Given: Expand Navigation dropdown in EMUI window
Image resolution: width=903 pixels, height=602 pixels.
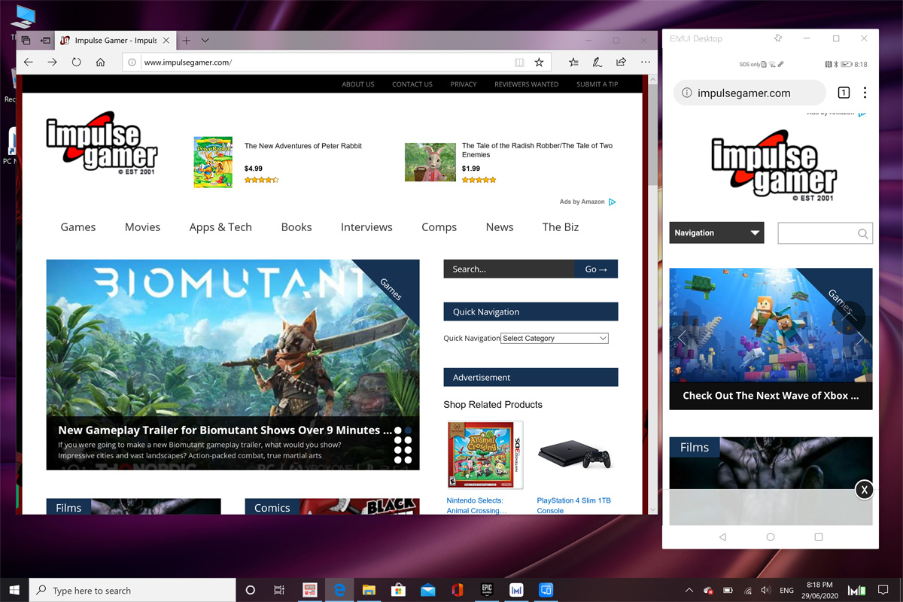Looking at the screenshot, I should click(716, 233).
